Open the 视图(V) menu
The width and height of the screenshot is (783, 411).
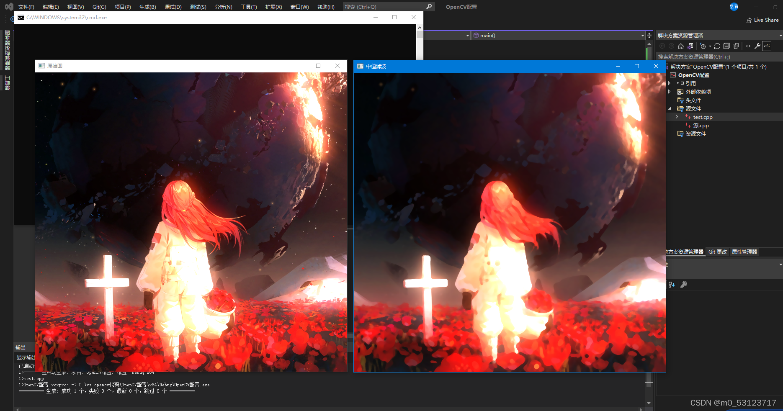(76, 7)
